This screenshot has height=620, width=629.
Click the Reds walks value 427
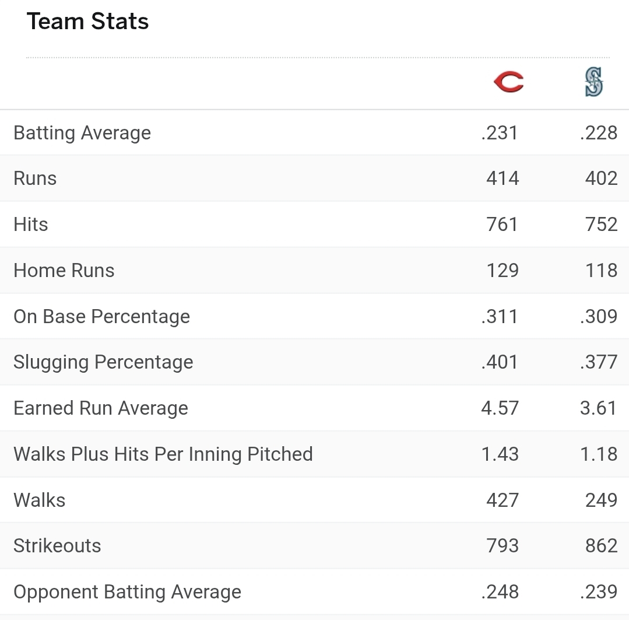pyautogui.click(x=503, y=500)
